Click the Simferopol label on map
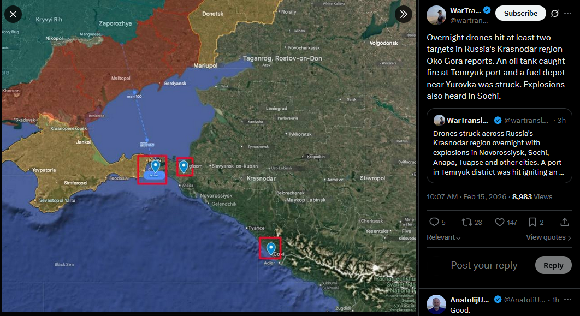580x316 pixels. click(x=76, y=183)
